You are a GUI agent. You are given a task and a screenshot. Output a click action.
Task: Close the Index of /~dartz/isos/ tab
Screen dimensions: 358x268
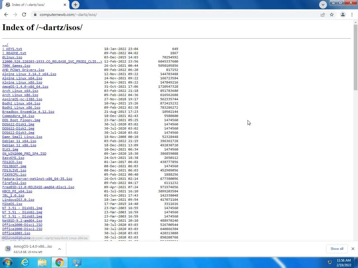65,5
